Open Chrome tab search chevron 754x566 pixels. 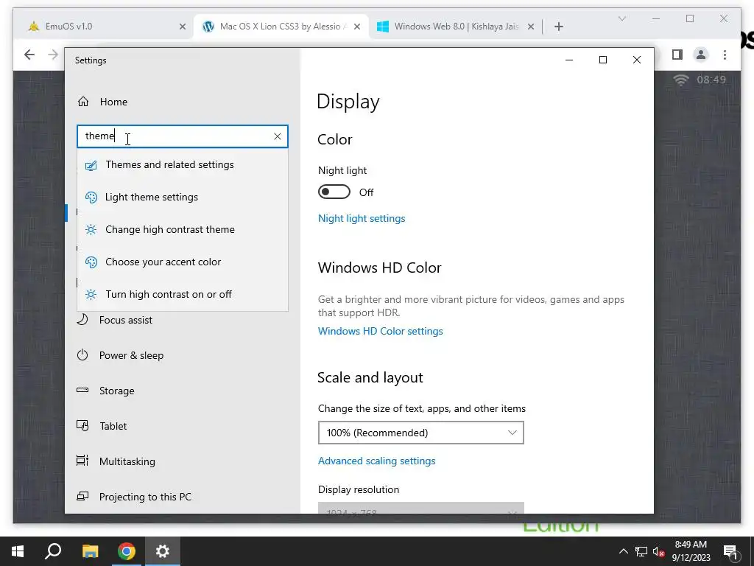(x=621, y=18)
